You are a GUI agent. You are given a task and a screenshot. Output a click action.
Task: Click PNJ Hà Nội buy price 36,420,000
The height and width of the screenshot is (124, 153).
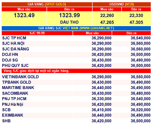tap(101, 104)
